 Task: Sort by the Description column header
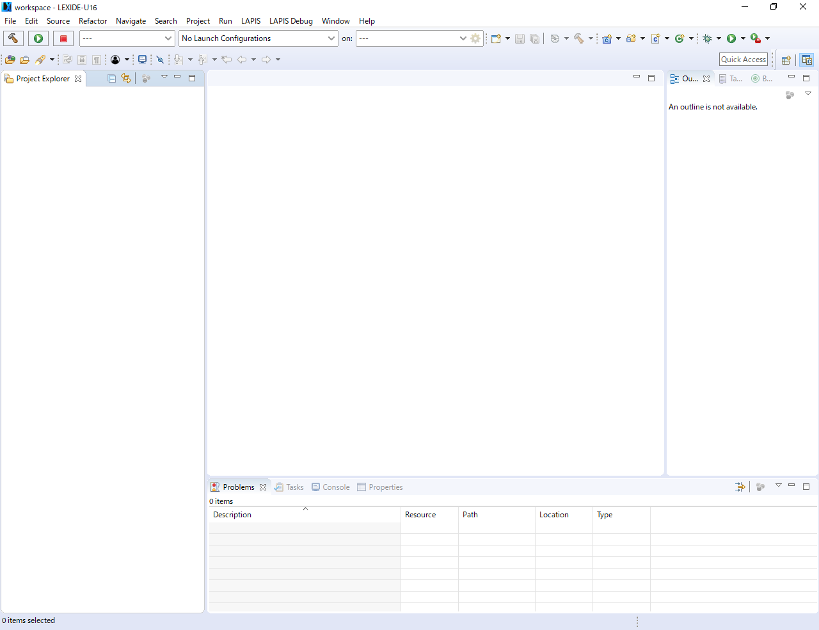click(x=305, y=515)
